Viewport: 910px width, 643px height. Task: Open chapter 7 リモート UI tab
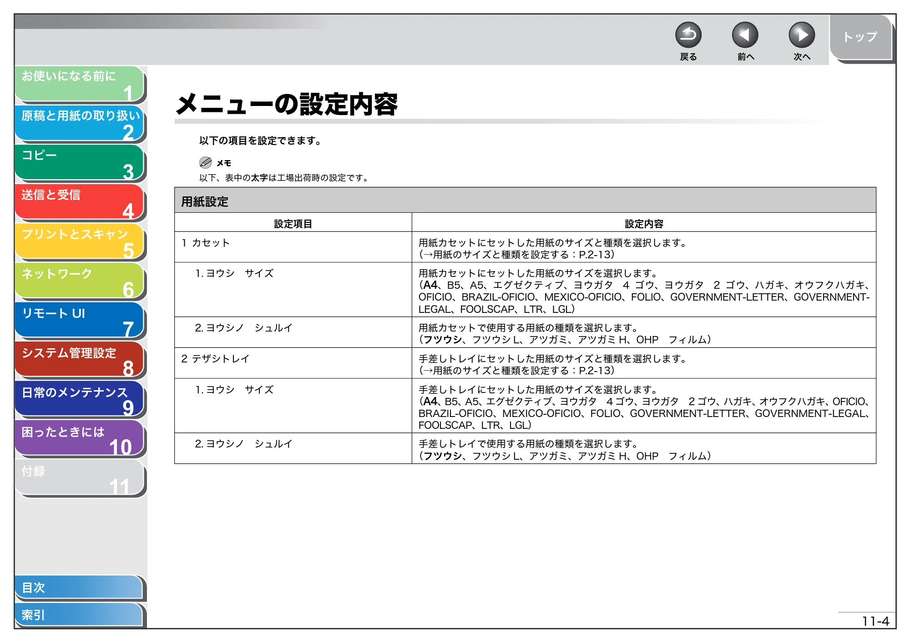80,320
